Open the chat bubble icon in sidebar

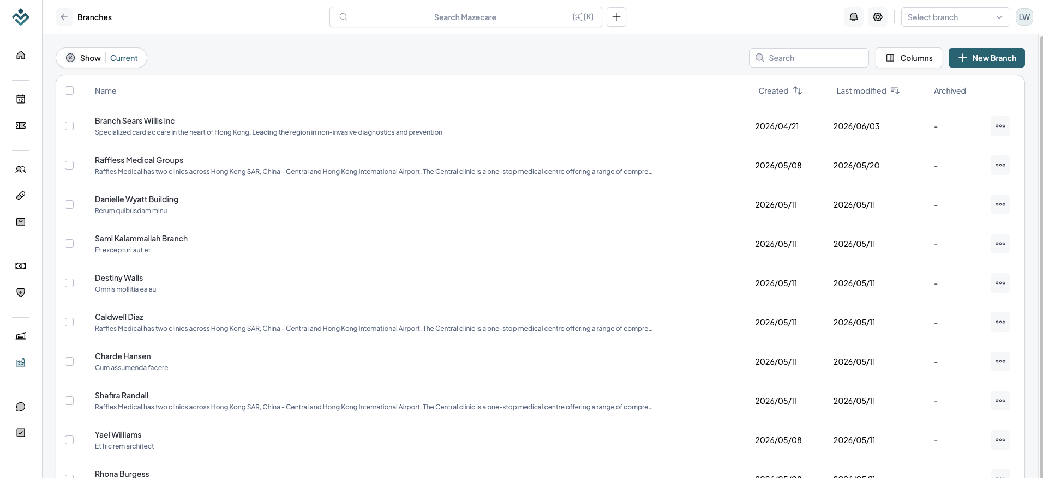21,407
